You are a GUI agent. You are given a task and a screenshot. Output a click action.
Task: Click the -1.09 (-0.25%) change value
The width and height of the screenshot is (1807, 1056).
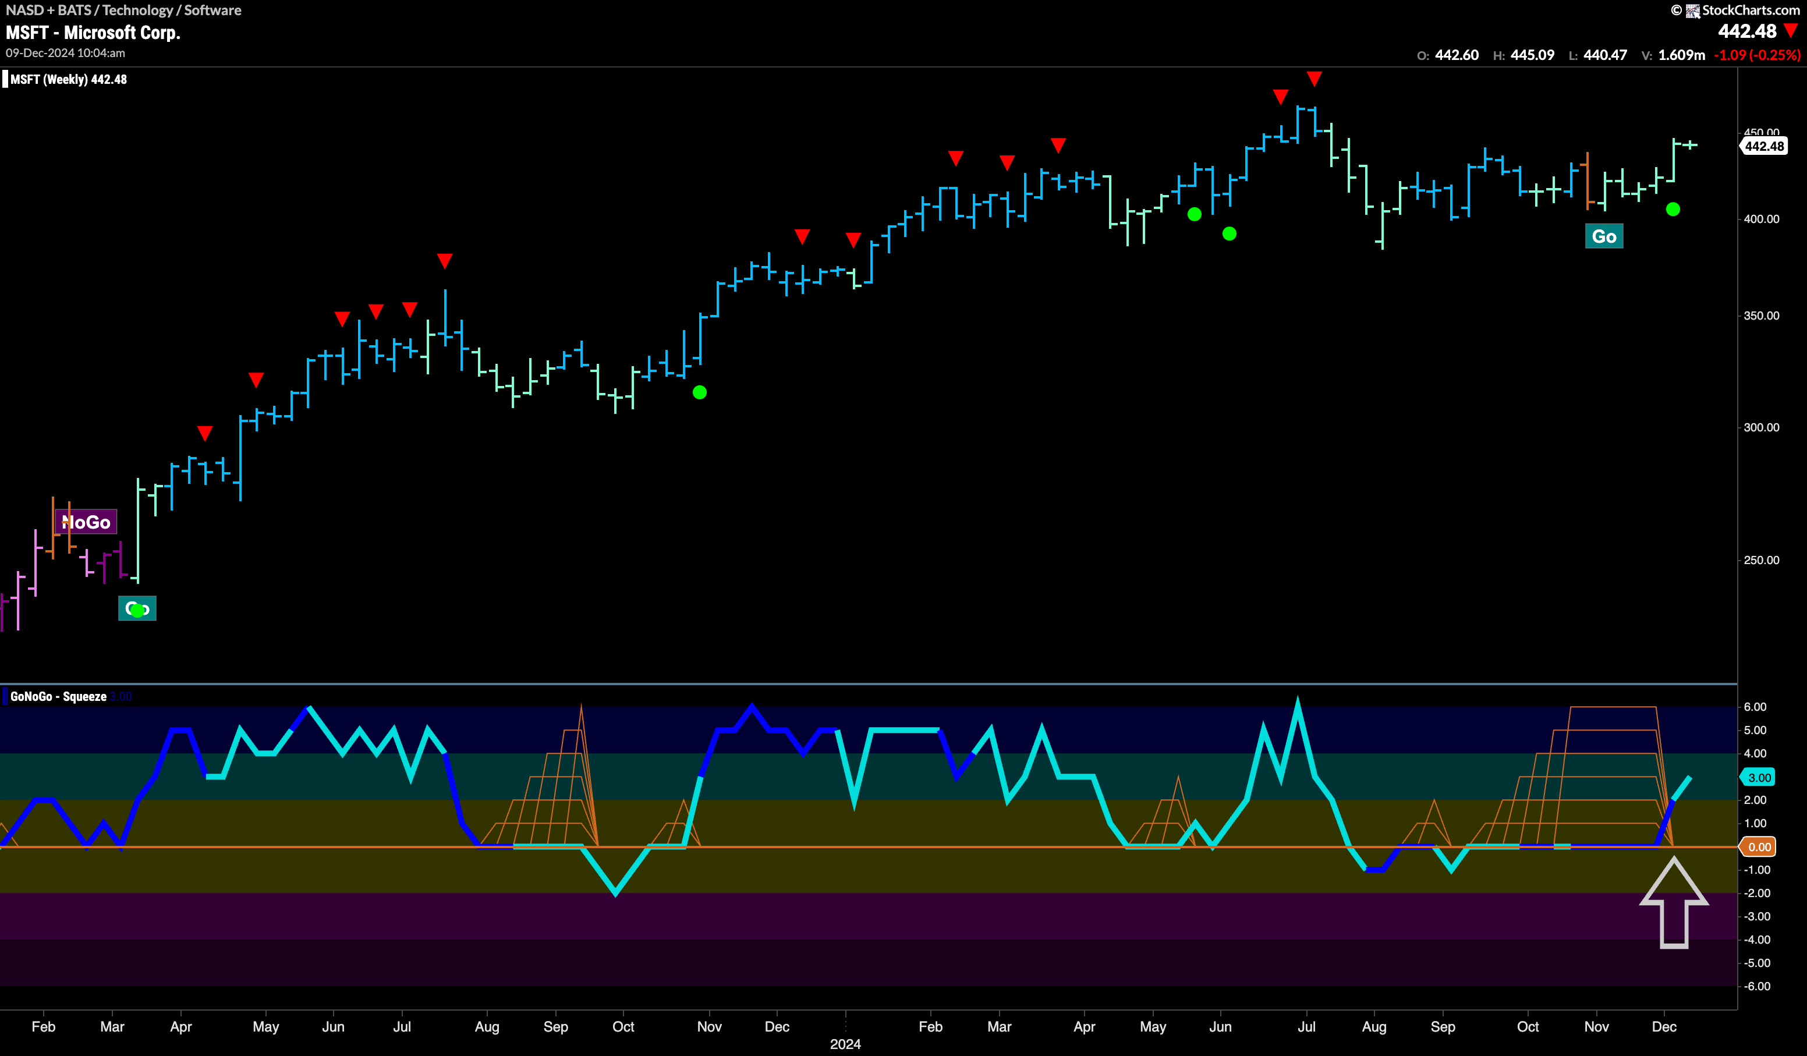tap(1757, 55)
